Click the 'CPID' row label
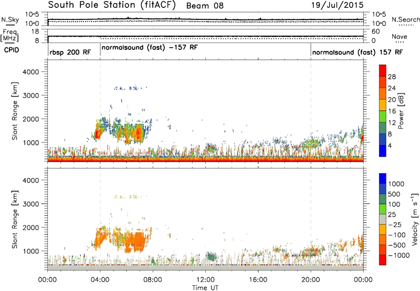This screenshot has height=291, width=420. click(11, 50)
